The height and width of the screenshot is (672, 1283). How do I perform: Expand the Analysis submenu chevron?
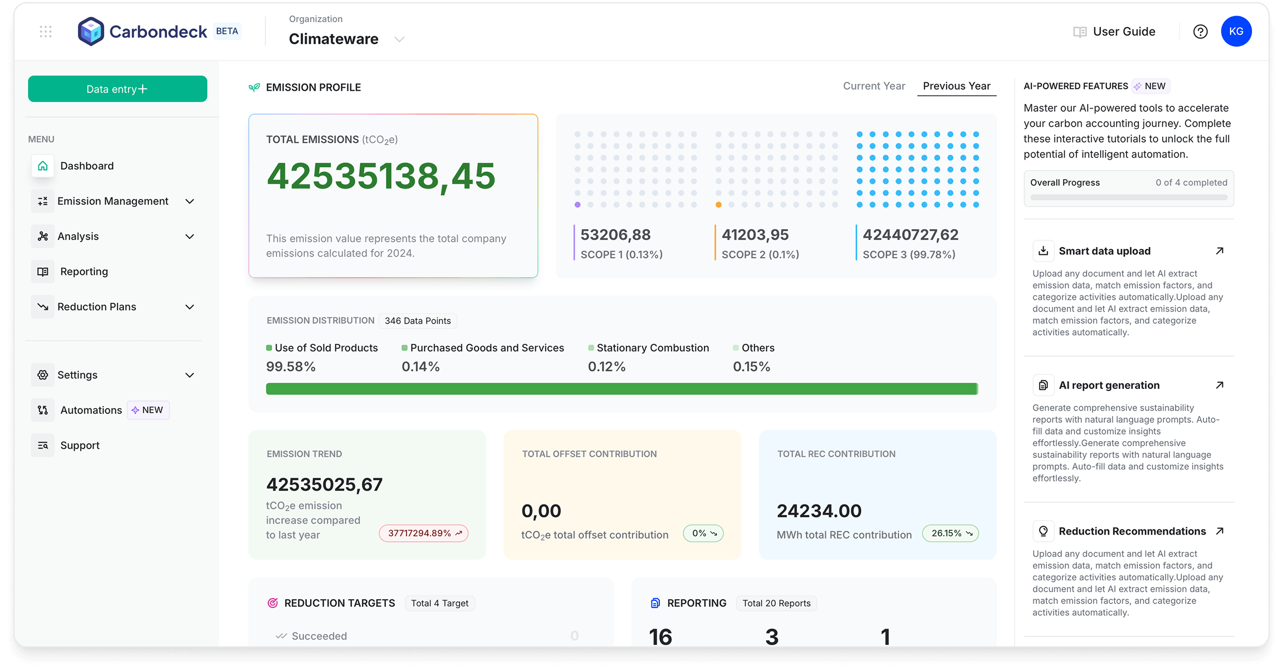point(189,236)
